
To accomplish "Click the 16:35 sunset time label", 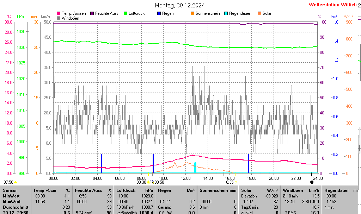I will click(x=228, y=182).
